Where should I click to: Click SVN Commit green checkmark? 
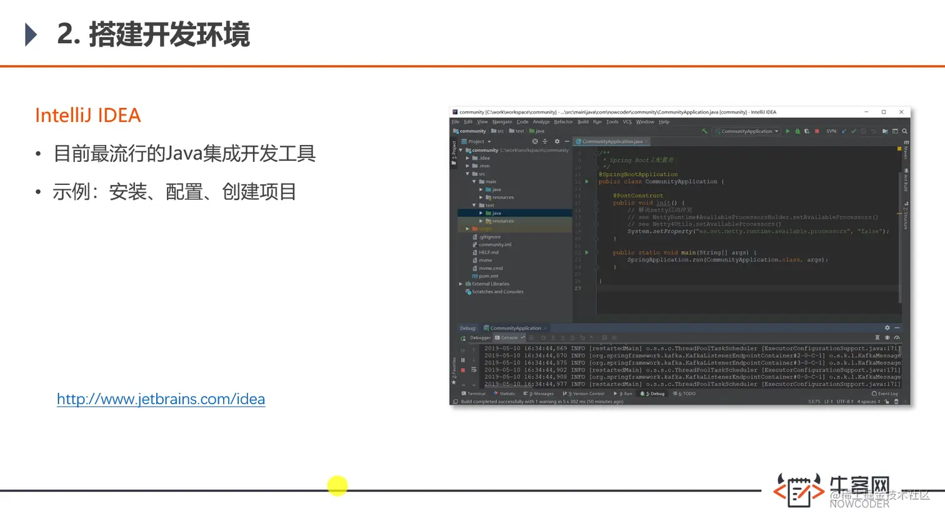[x=854, y=131]
